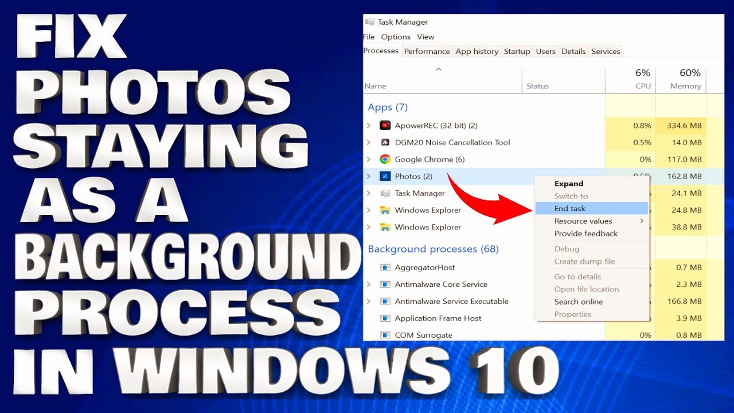Viewport: 734px width, 413px height.
Task: Click the Photos app icon
Action: [385, 176]
